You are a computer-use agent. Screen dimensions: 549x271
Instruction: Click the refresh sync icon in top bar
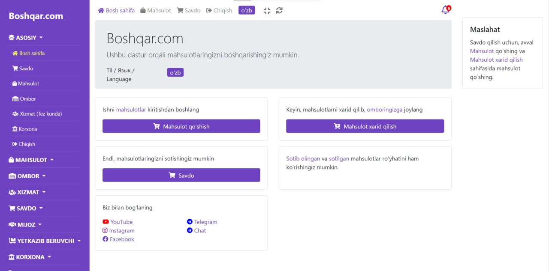tap(279, 11)
